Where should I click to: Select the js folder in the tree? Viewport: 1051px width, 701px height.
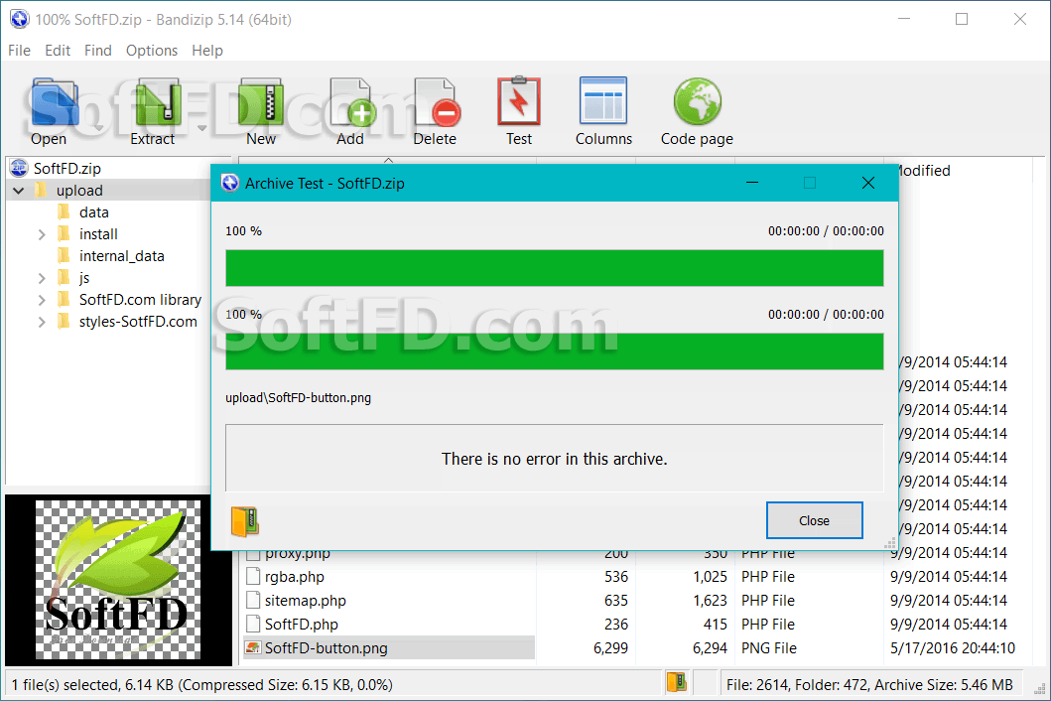(x=83, y=278)
